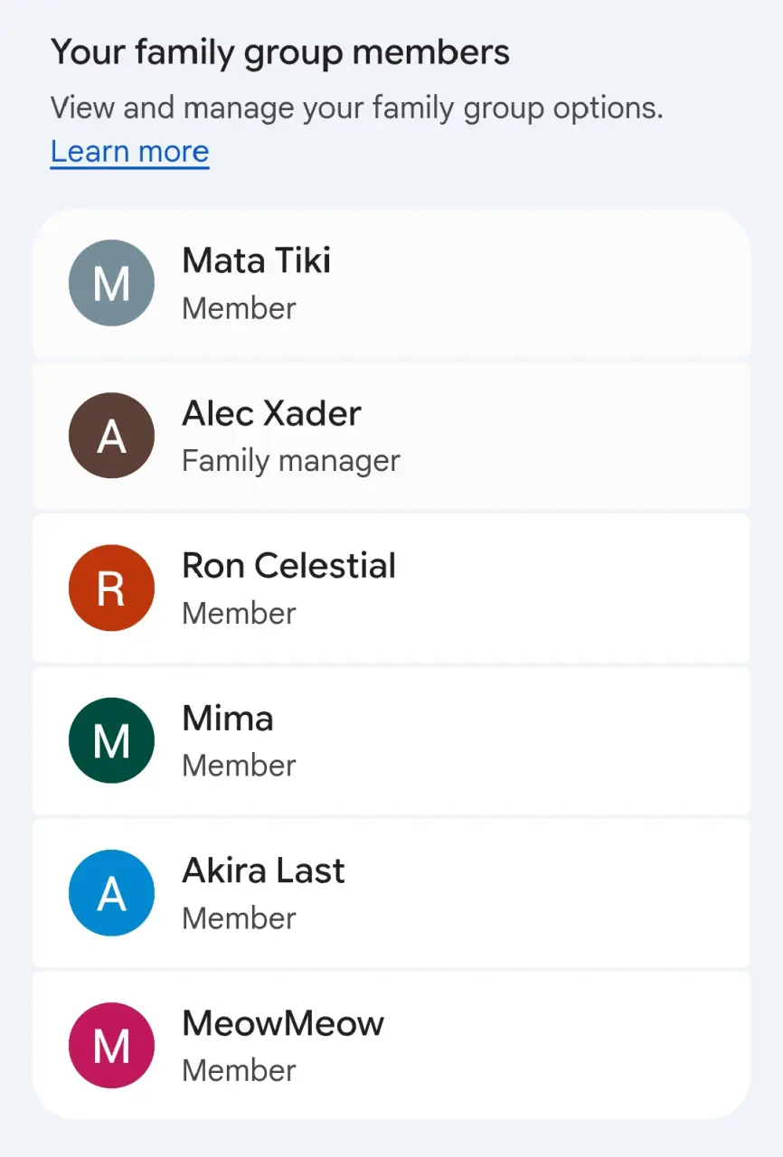
Task: Open Mima member entry
Action: tap(391, 740)
